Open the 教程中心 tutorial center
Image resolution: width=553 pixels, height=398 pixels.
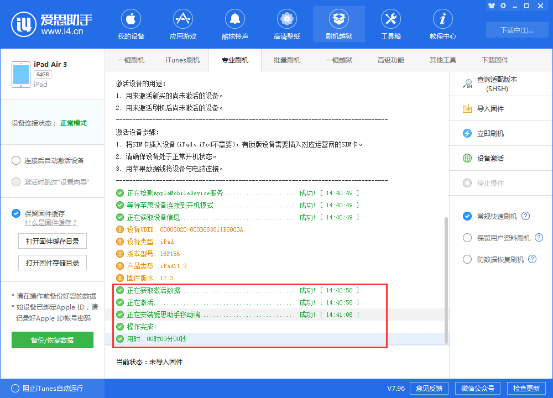pyautogui.click(x=442, y=24)
